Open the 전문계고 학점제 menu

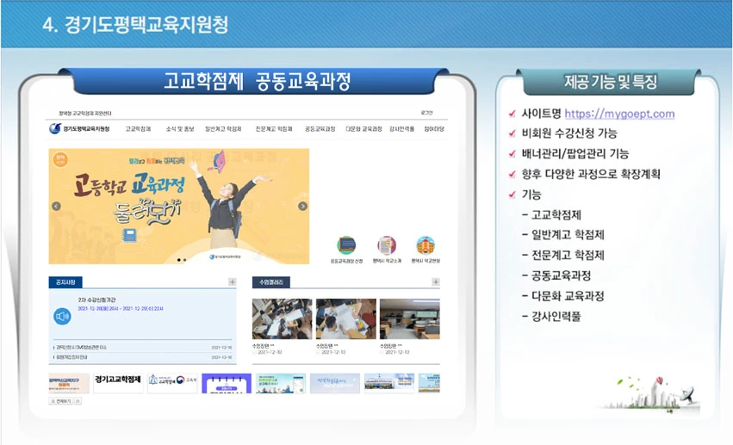click(274, 129)
